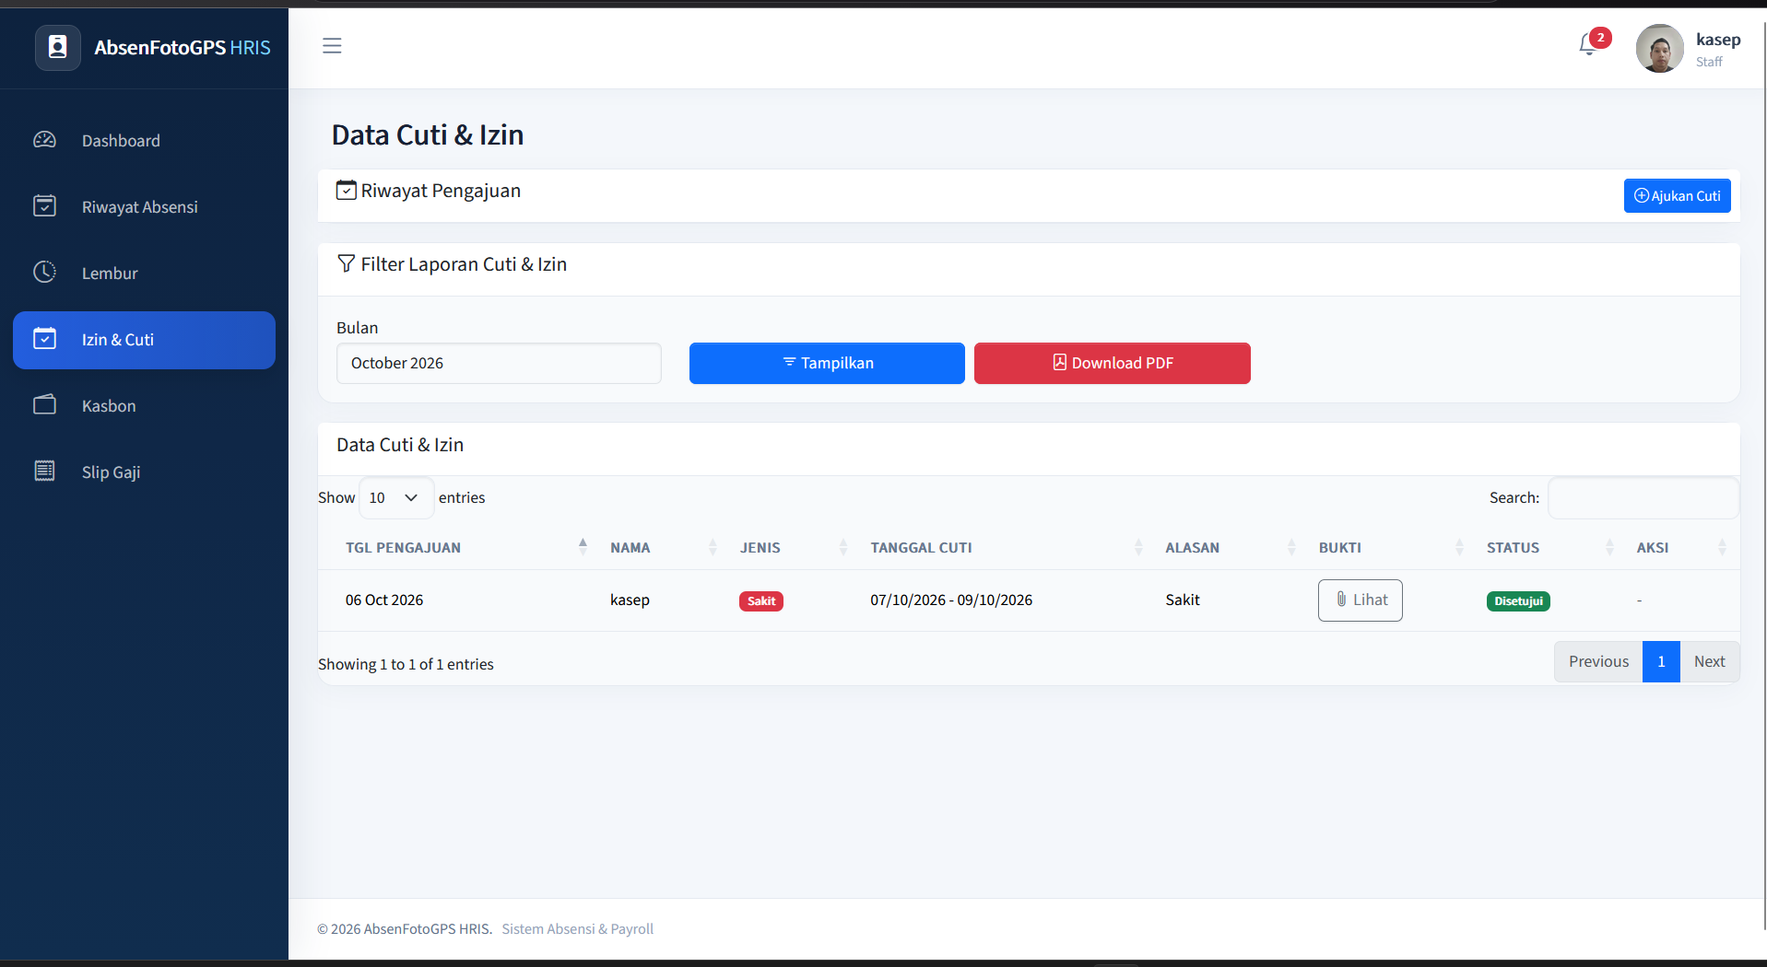This screenshot has width=1767, height=967.
Task: Click the Slip Gaji receipt icon
Action: click(x=44, y=472)
